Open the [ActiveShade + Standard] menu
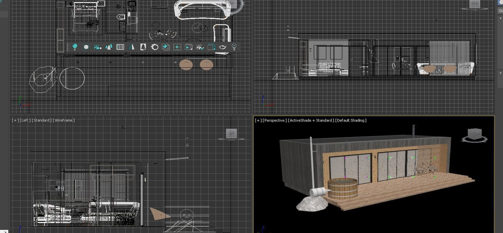The height and width of the screenshot is (233, 503). (311, 120)
